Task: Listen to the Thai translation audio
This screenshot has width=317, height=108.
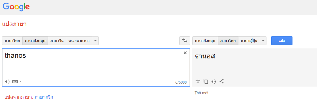Action: point(214,81)
